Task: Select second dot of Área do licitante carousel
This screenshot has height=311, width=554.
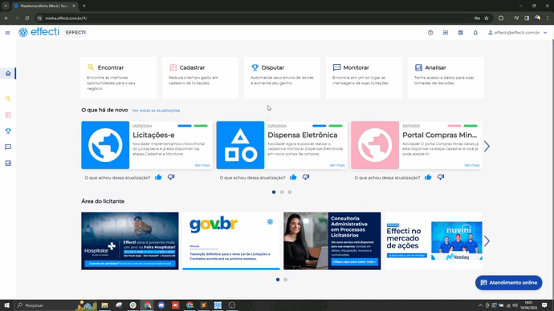Action: [x=286, y=280]
